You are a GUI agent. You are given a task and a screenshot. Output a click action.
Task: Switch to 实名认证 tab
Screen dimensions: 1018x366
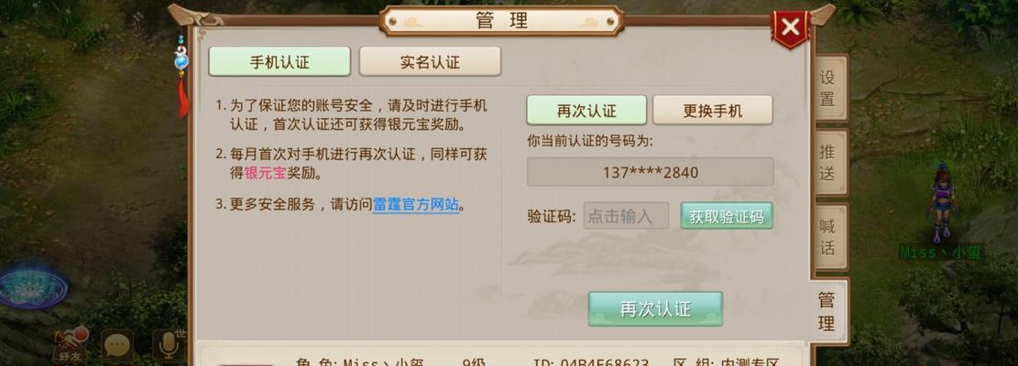point(430,61)
